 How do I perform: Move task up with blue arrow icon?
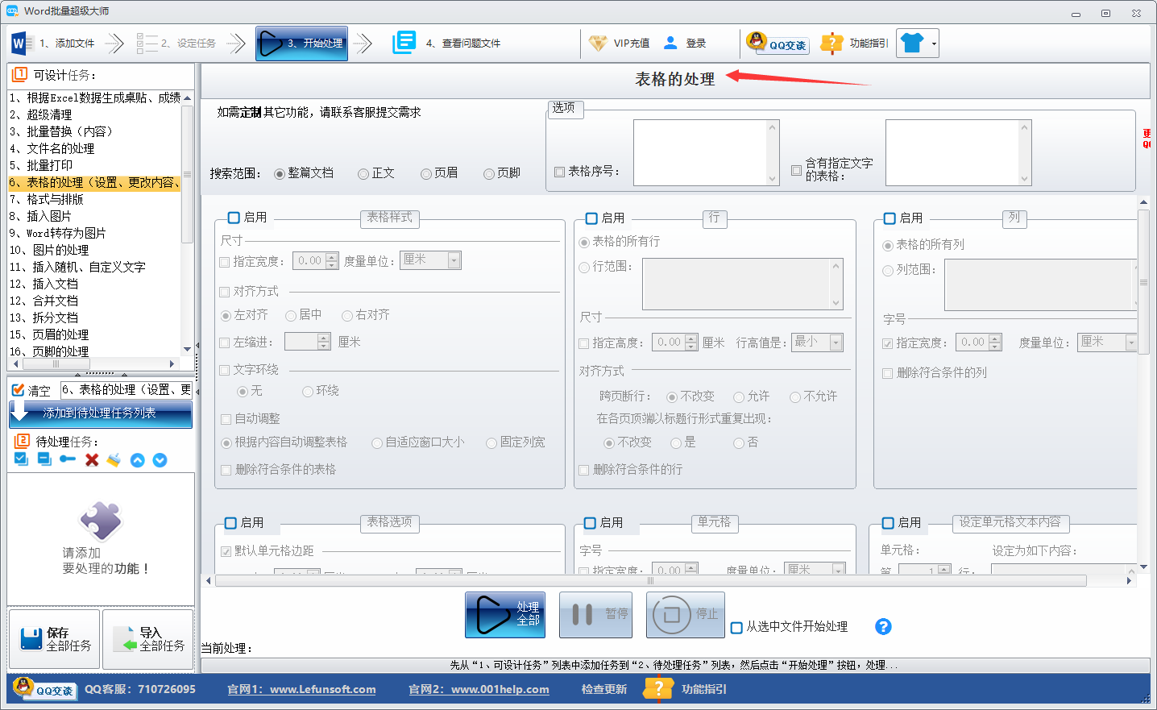[137, 459]
